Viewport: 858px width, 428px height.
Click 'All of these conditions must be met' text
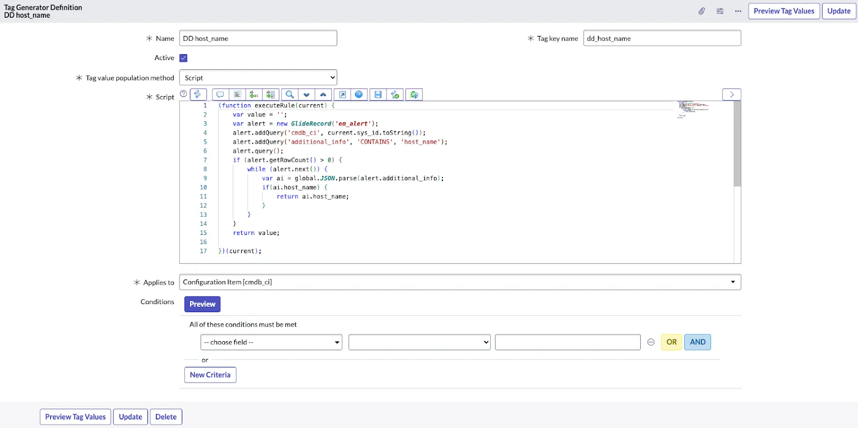(x=243, y=324)
